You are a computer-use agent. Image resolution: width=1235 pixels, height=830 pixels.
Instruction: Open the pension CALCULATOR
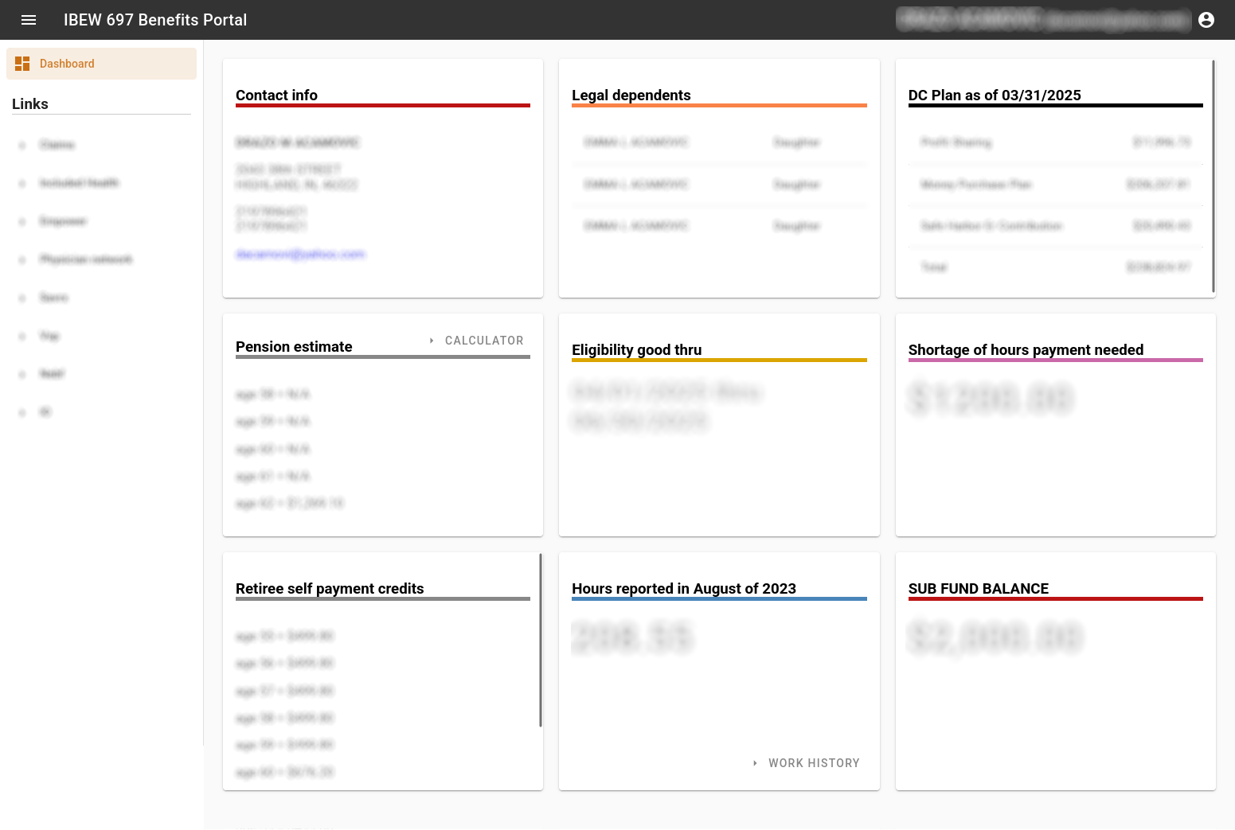(483, 341)
